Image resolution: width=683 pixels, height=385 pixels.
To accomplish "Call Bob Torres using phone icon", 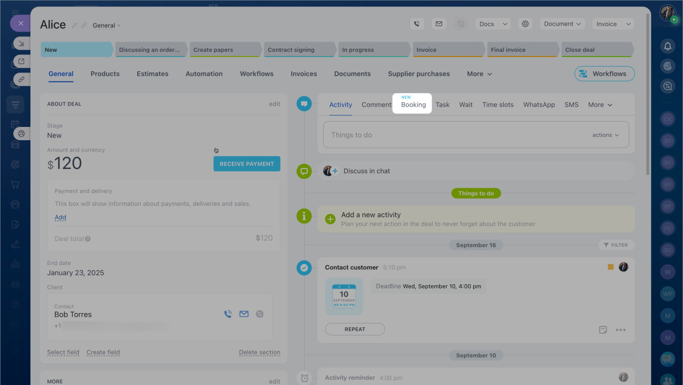I will (x=228, y=314).
